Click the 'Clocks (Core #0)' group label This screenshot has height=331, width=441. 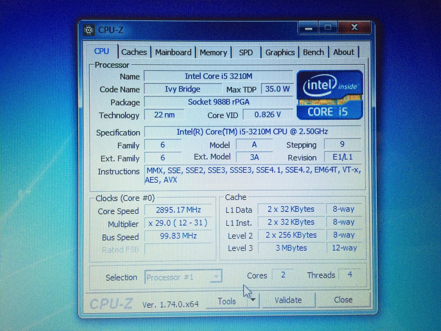125,198
